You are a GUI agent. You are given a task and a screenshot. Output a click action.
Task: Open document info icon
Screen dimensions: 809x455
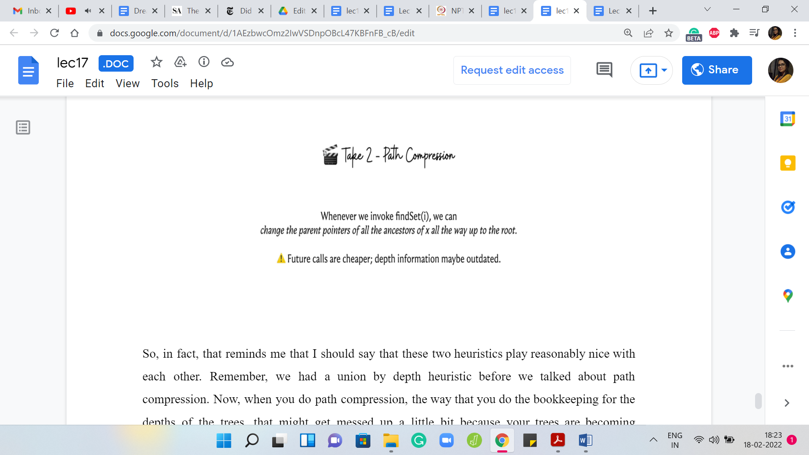tap(204, 62)
